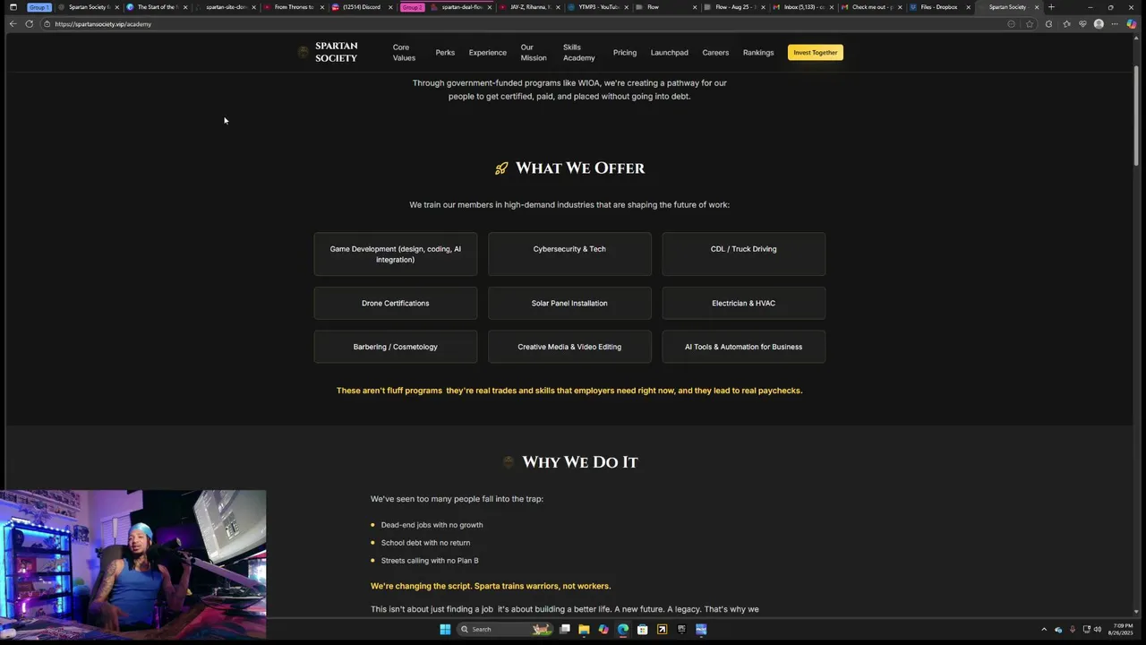Screen dimensions: 1146x645
Task: Open Core Values nav item
Action: pos(404,53)
